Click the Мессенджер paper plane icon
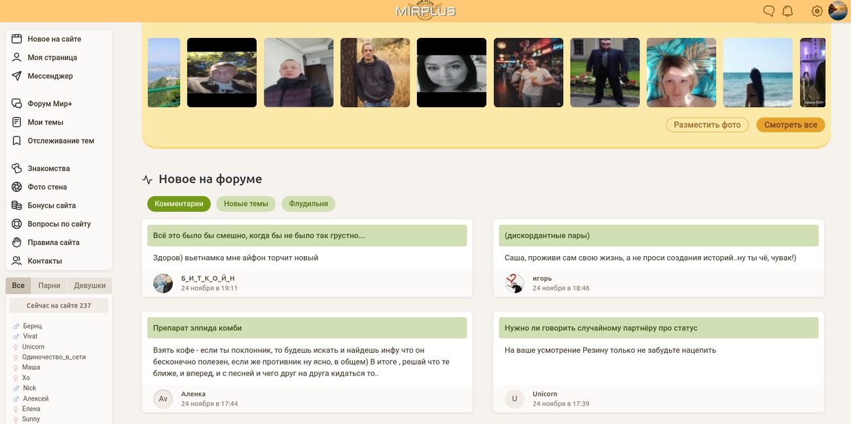851x424 pixels. click(x=17, y=76)
